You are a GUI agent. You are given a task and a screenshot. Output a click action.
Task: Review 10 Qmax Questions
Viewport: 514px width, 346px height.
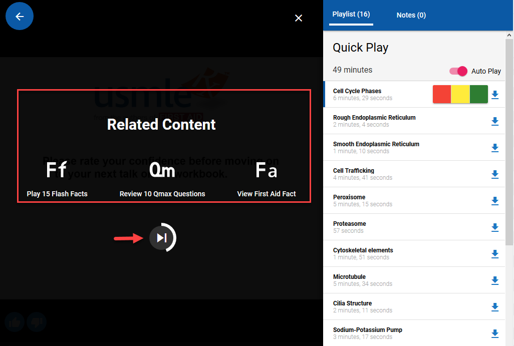point(162,179)
